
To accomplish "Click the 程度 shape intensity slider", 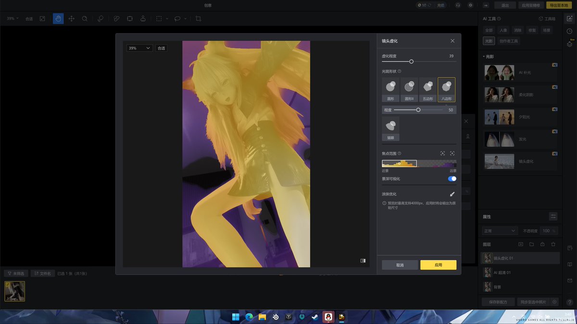I will tap(418, 110).
